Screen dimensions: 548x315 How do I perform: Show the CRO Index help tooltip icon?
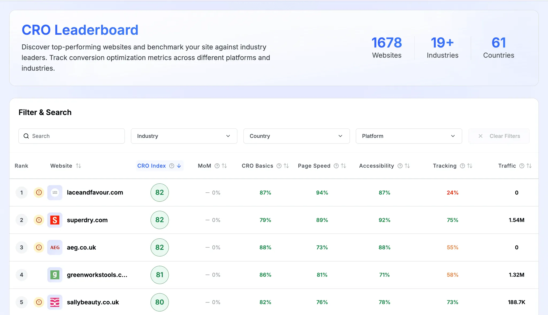tap(172, 166)
